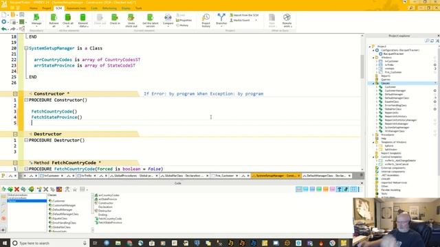This screenshot has height=247, width=440.
Task: Open the Project ribbon tab
Action: [47, 8]
